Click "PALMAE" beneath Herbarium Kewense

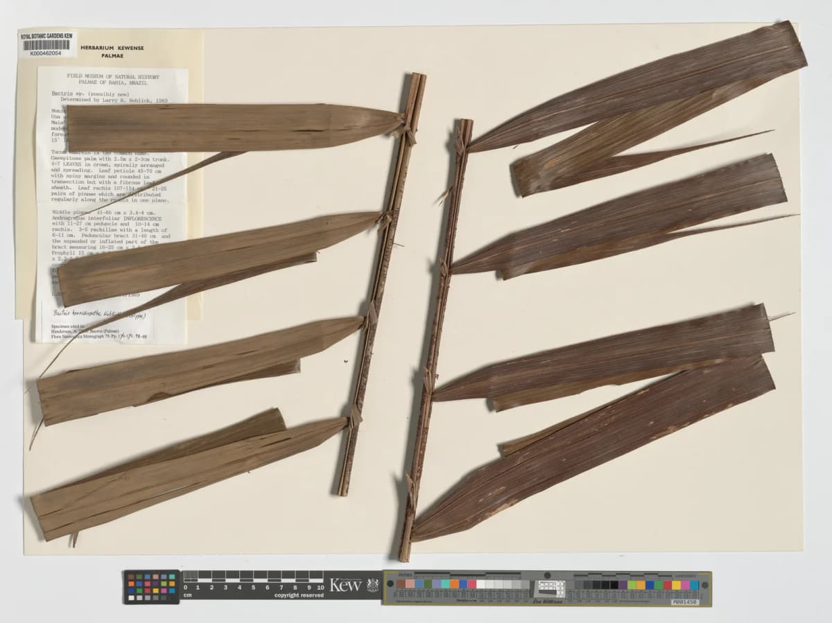click(112, 56)
